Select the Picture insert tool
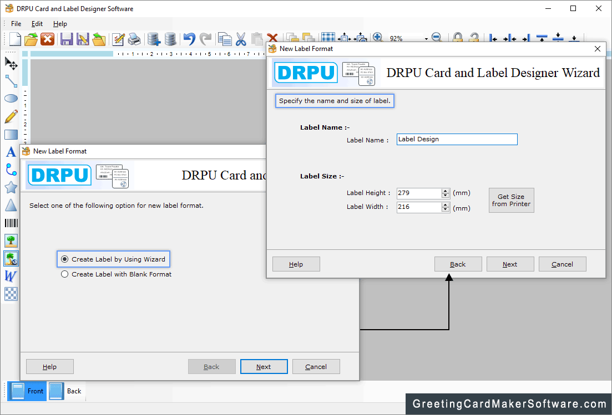 tap(11, 240)
